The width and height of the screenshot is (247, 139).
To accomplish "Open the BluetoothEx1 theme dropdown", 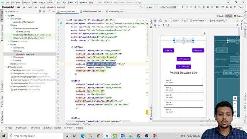I will [198, 20].
